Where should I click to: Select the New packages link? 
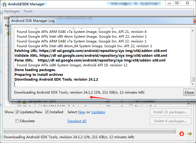(x=82, y=112)
